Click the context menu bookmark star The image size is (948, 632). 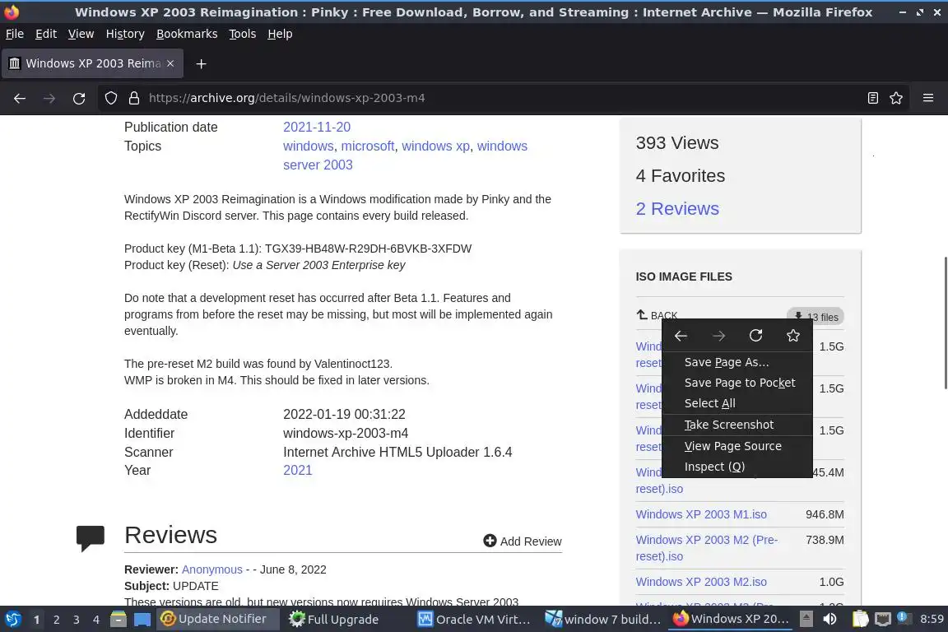[793, 336]
